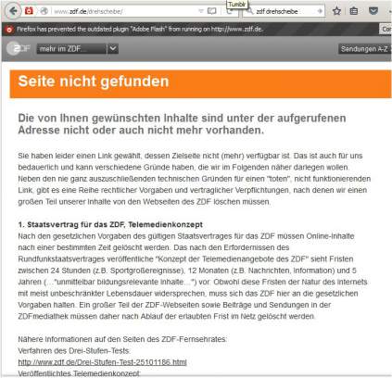The height and width of the screenshot is (378, 392).
Task: Click the URL field showing www.zdf.de/drehscheibe/
Action: click(x=123, y=11)
